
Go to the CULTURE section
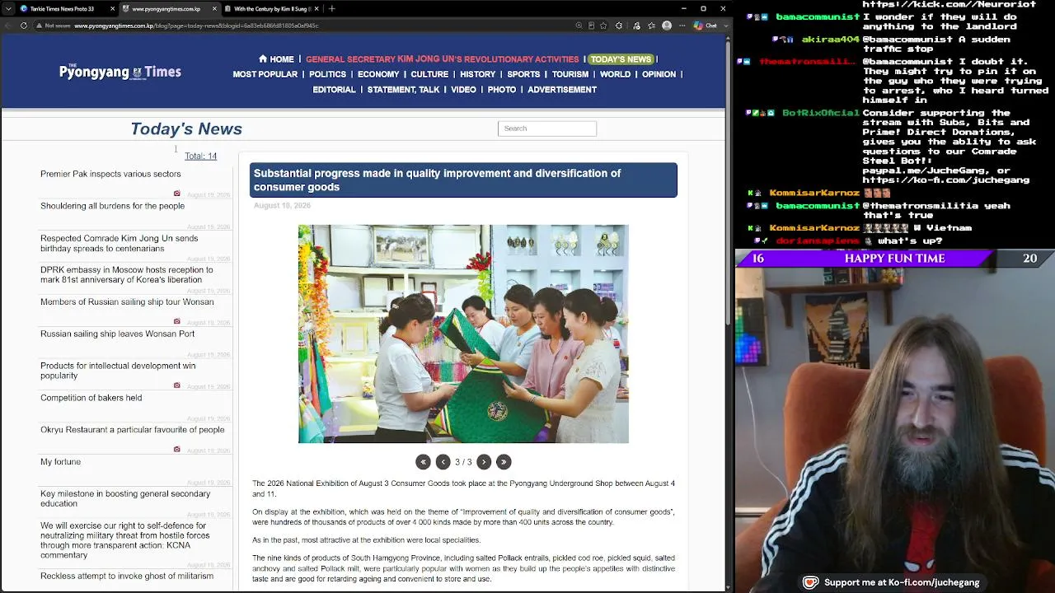429,74
